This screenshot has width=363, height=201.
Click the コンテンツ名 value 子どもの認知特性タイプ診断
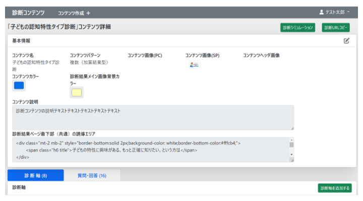pyautogui.click(x=36, y=66)
